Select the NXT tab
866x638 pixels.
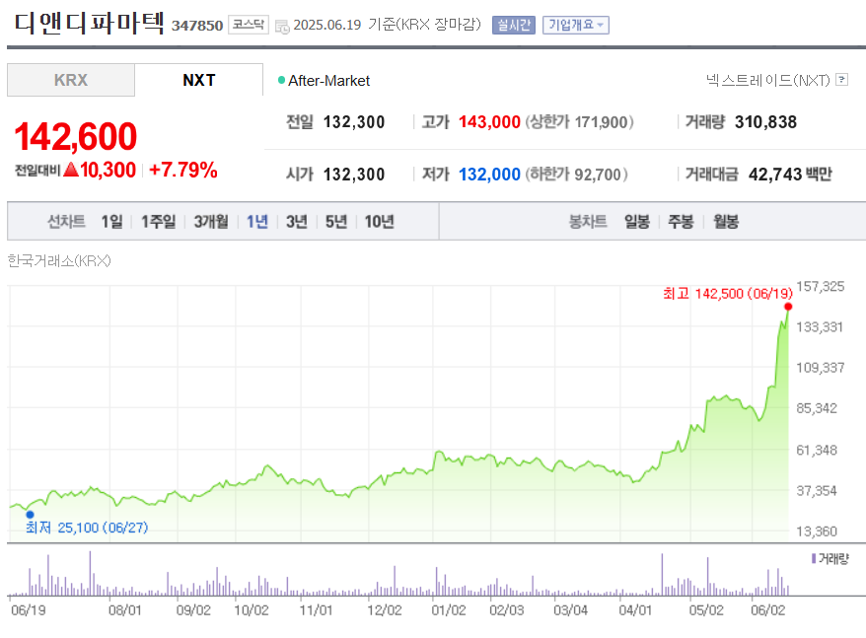tap(198, 80)
